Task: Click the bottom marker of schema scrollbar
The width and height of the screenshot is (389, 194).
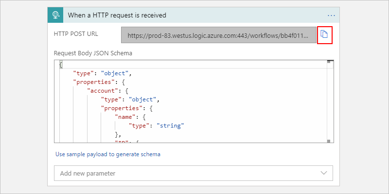Action: 329,141
